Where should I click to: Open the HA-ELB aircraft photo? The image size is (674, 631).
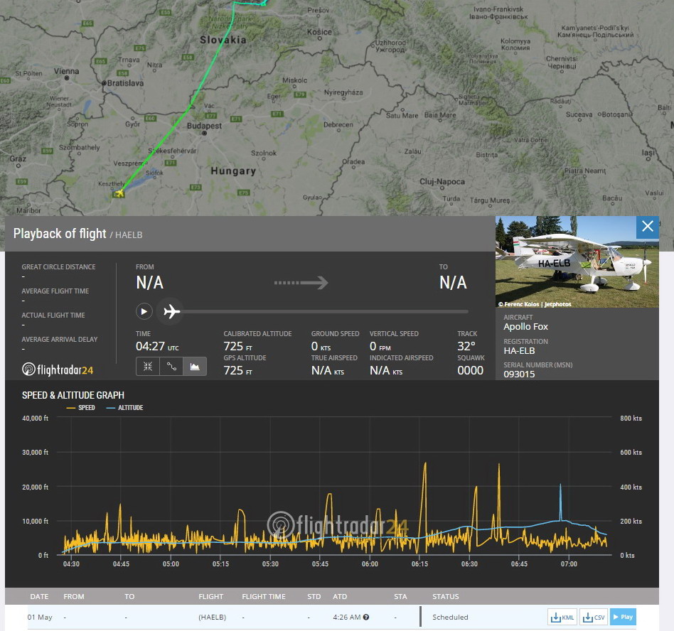coord(577,261)
